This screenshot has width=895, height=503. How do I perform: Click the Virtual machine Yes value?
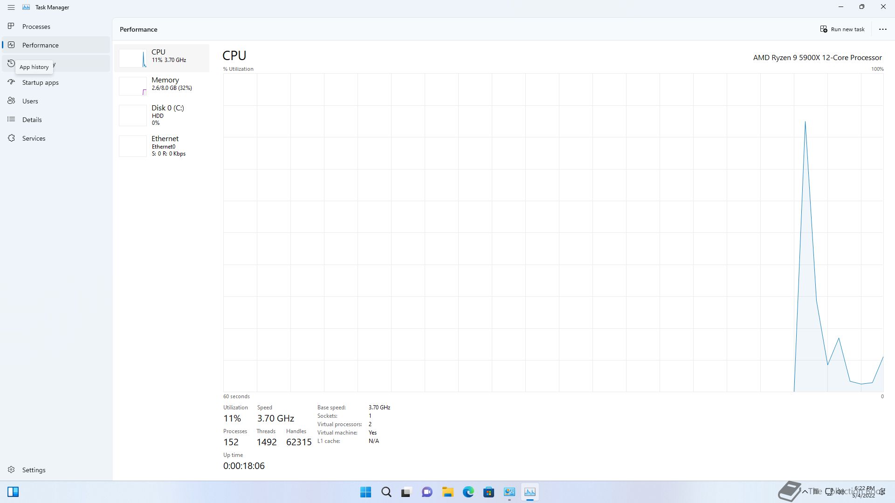[x=372, y=433]
